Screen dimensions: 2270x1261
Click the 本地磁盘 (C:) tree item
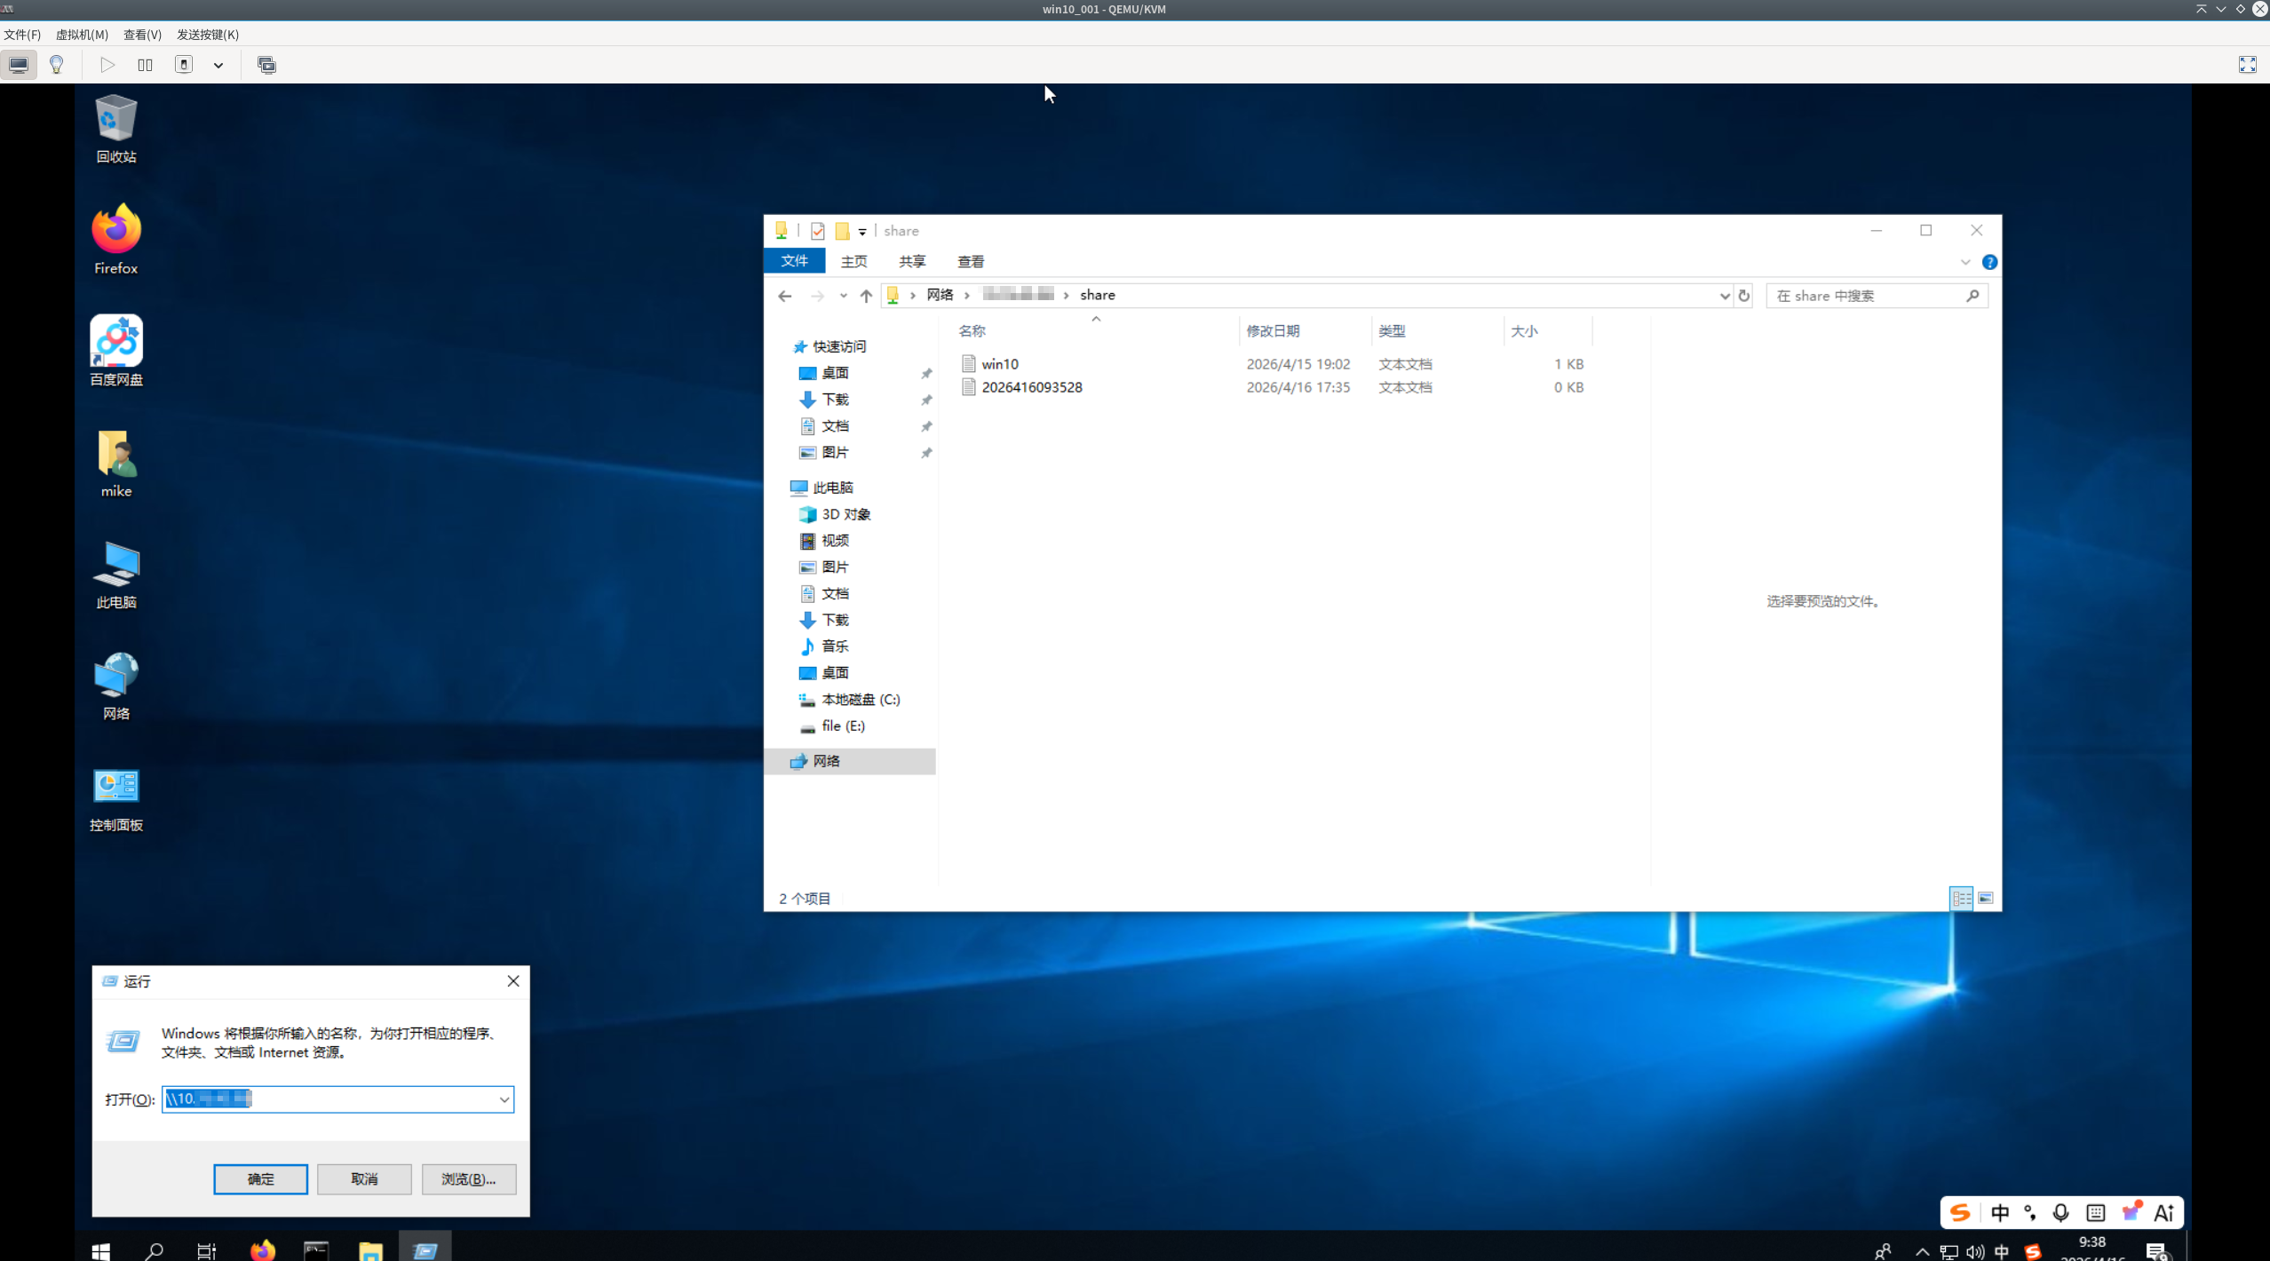pyautogui.click(x=860, y=699)
